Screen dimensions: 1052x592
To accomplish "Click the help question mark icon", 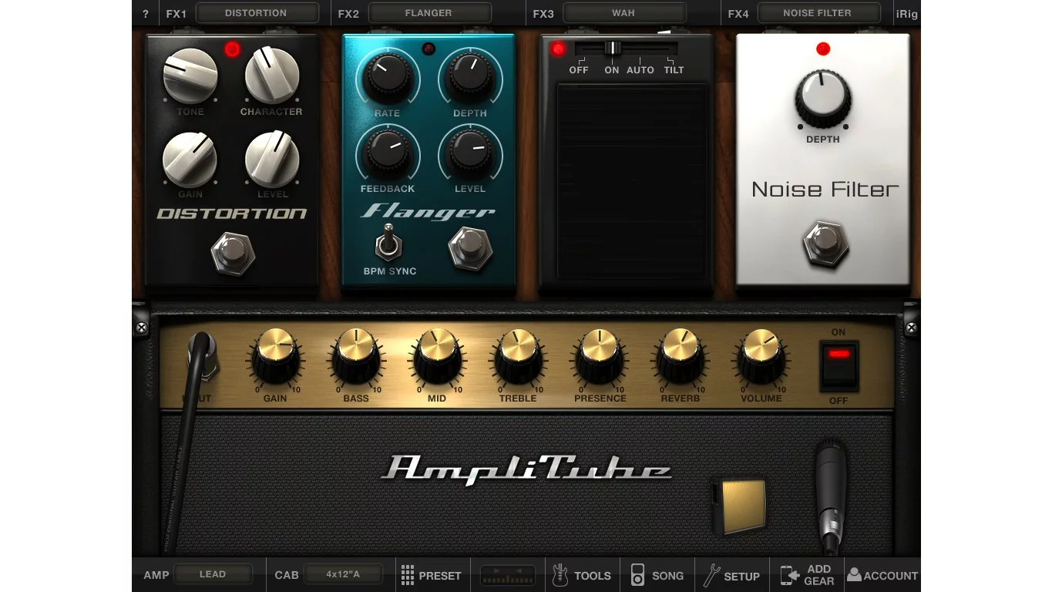I will [145, 12].
